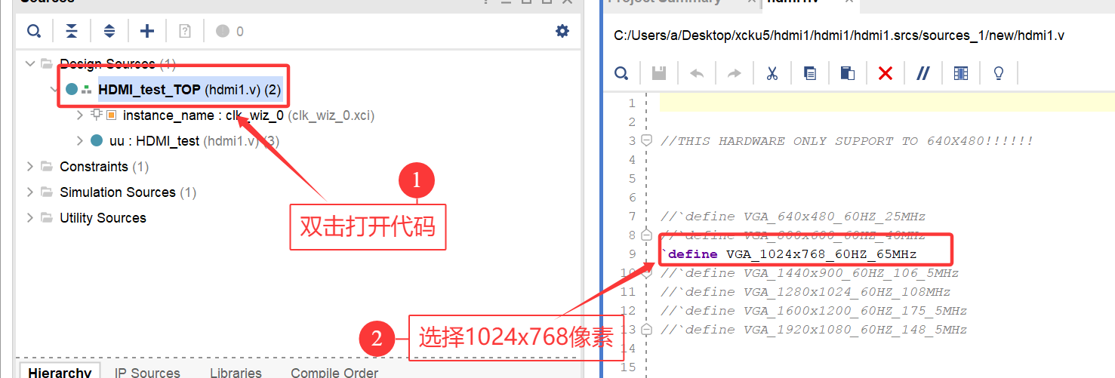Expand the Utility Sources folder
The width and height of the screenshot is (1115, 378).
coord(30,217)
